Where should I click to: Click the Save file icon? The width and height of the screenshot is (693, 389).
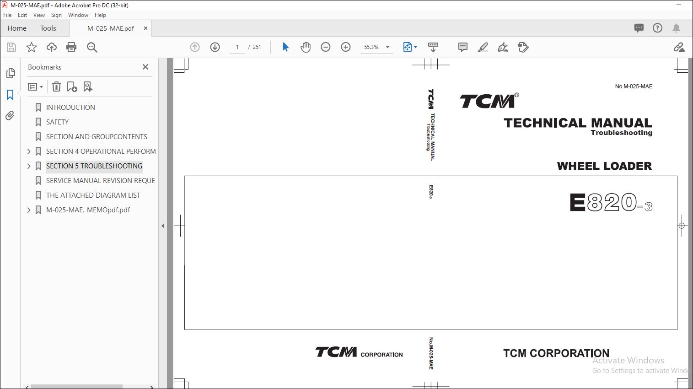pyautogui.click(x=11, y=47)
